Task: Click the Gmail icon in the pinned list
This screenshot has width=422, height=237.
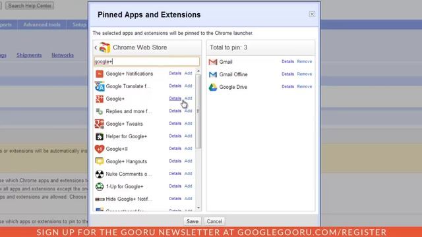Action: pyautogui.click(x=213, y=62)
